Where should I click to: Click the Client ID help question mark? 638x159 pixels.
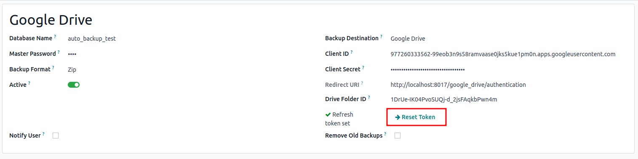click(x=352, y=52)
